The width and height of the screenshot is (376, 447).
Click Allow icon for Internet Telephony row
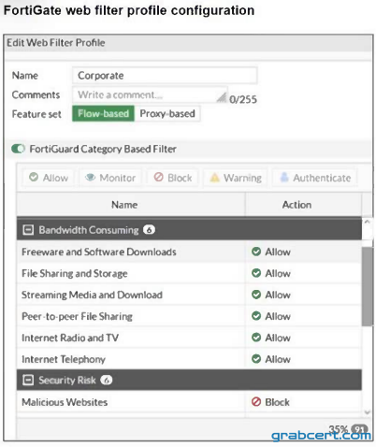click(256, 359)
